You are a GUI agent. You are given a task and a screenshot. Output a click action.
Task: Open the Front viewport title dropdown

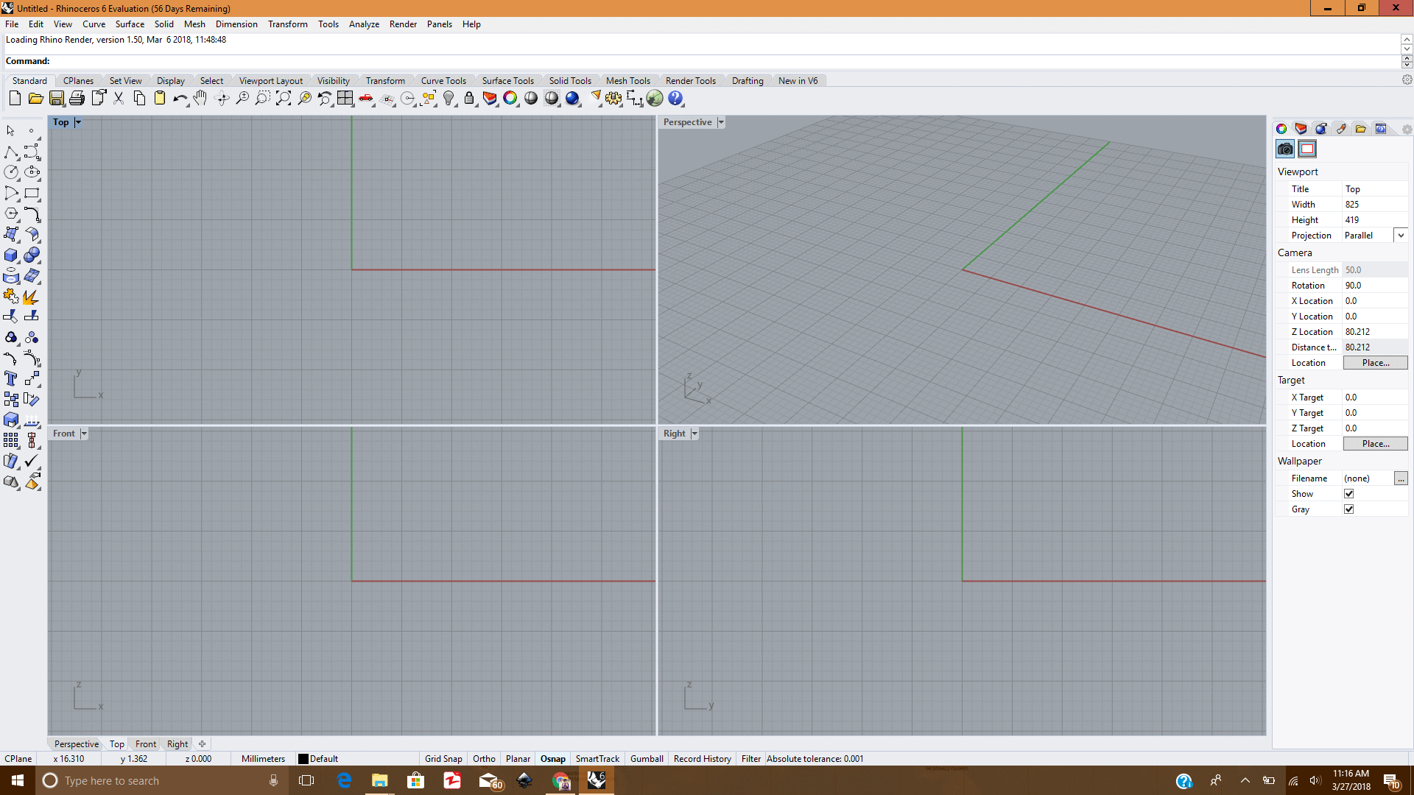(x=84, y=434)
